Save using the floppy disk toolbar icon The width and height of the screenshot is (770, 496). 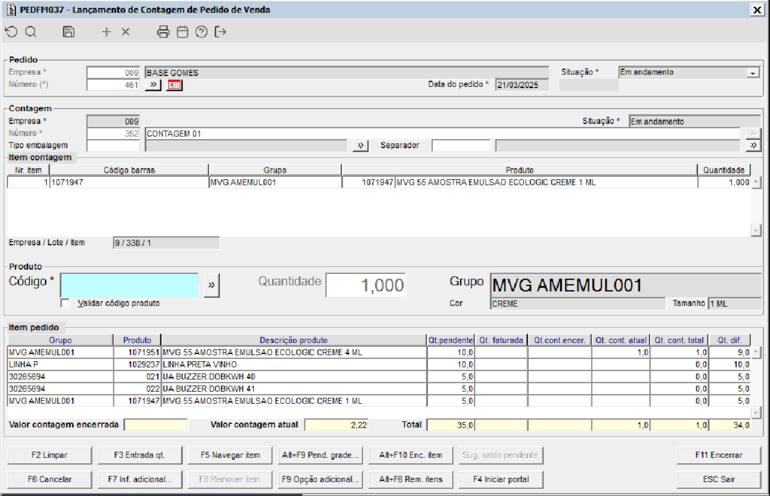click(69, 32)
